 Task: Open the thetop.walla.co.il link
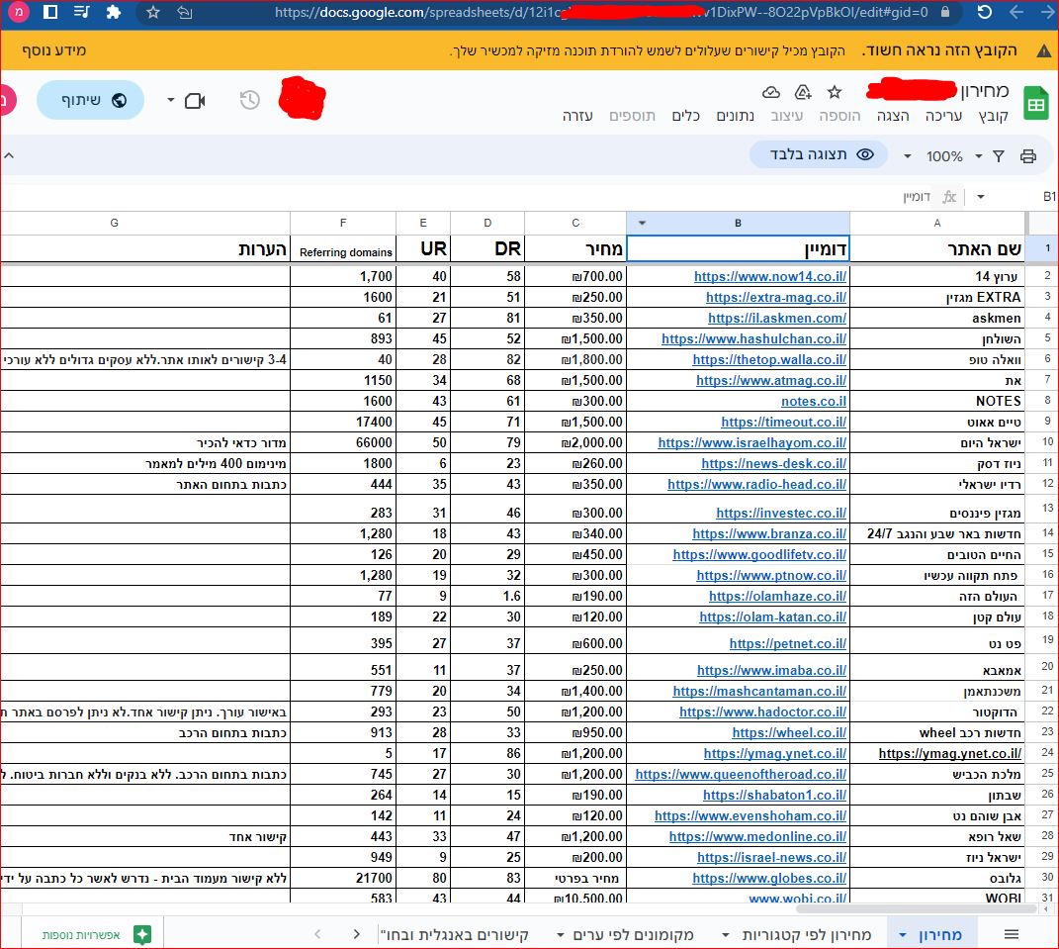(769, 359)
